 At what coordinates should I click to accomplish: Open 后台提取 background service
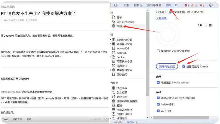(122, 92)
